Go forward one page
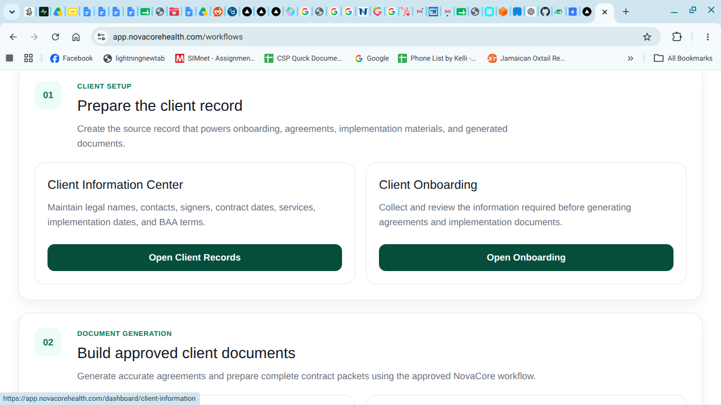721x405 pixels. (x=34, y=37)
